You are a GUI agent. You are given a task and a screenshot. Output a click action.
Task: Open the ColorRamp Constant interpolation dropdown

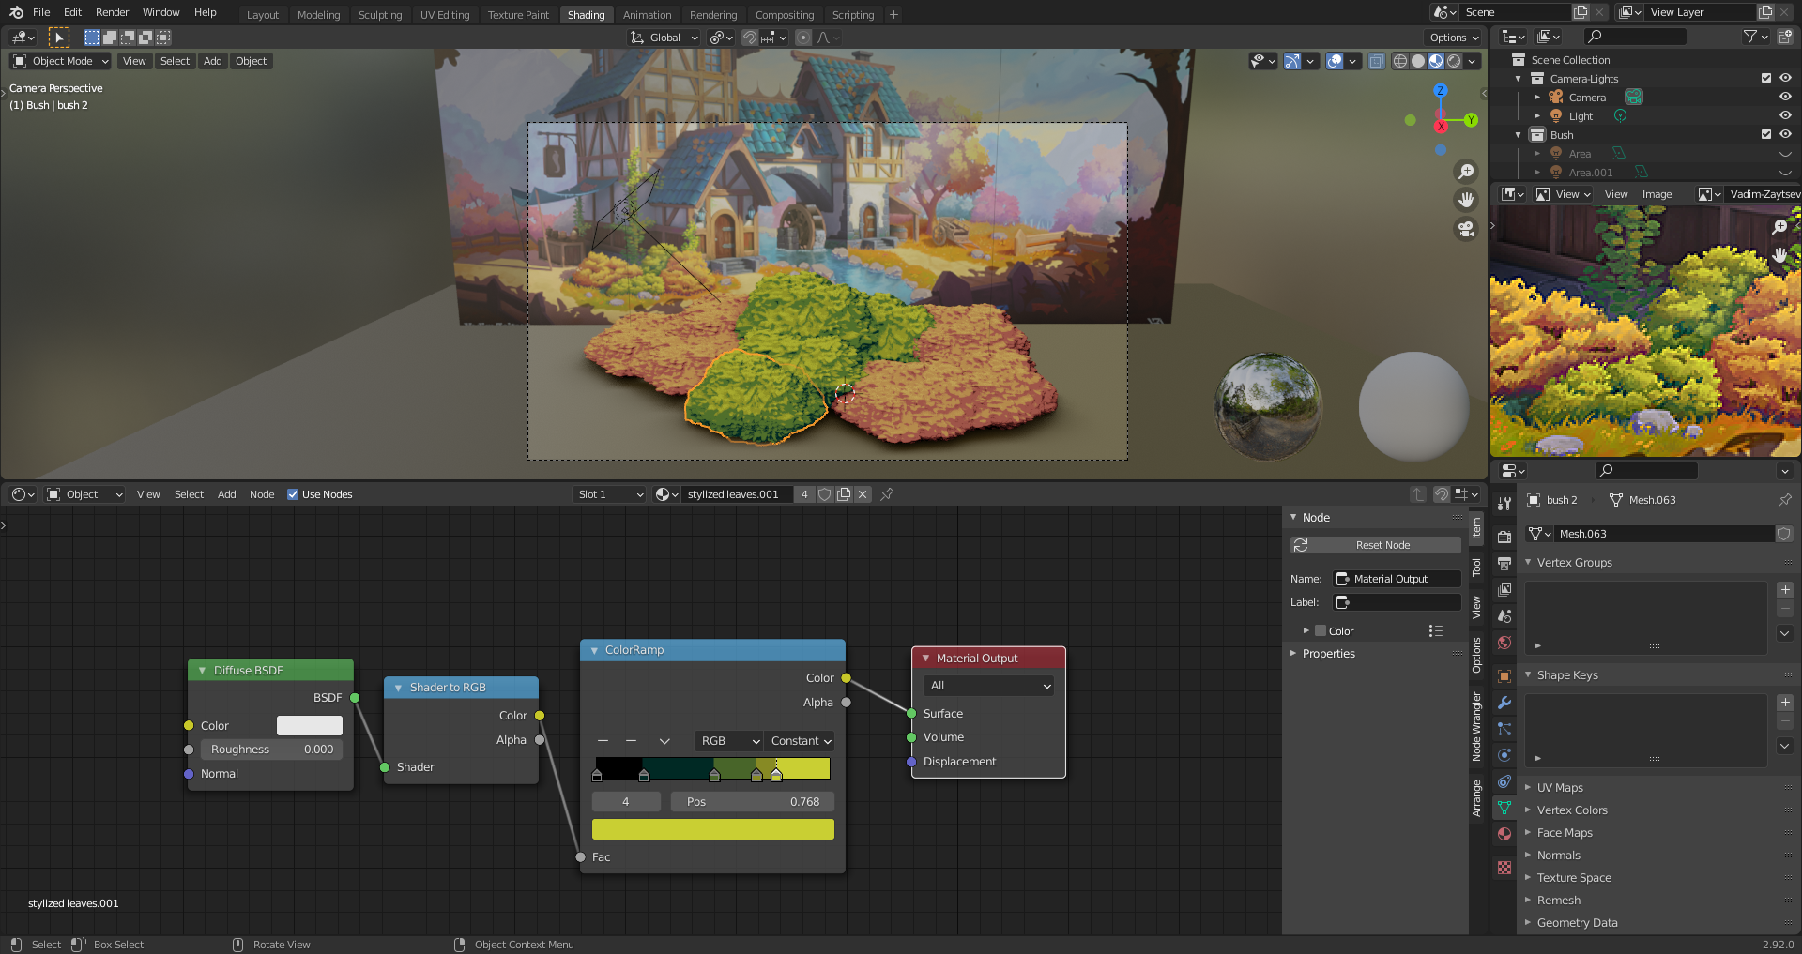pyautogui.click(x=801, y=741)
